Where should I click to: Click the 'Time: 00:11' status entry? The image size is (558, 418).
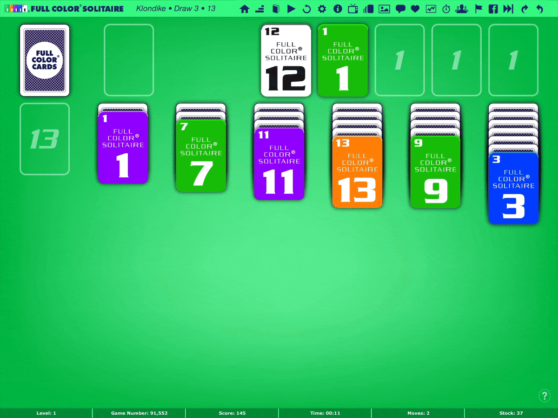pos(325,413)
